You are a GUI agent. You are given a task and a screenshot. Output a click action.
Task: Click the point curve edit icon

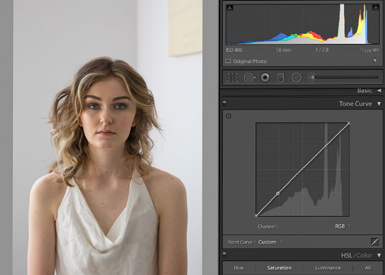pos(375,241)
